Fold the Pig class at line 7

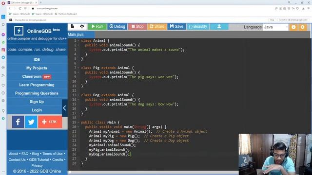(78, 68)
